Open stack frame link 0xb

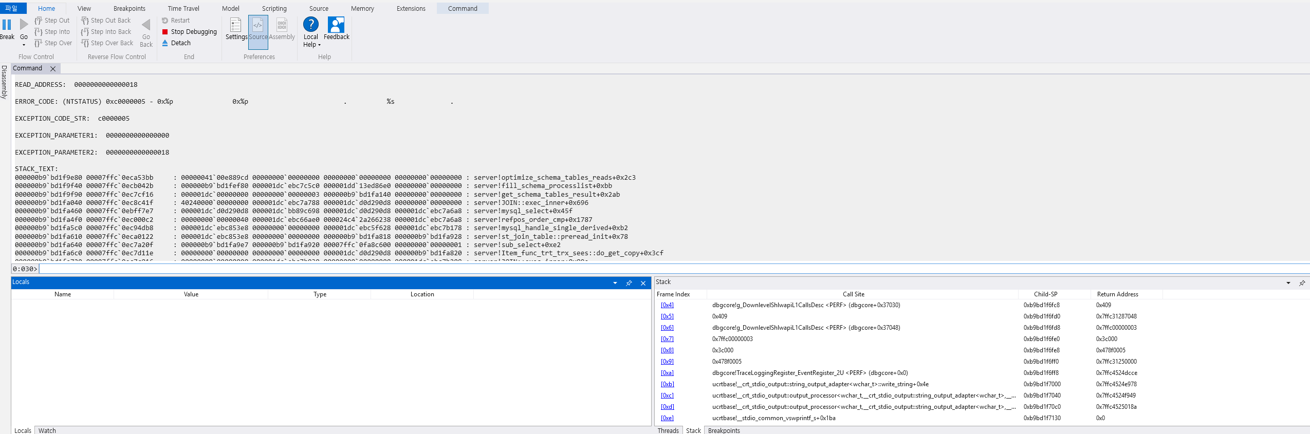click(667, 384)
